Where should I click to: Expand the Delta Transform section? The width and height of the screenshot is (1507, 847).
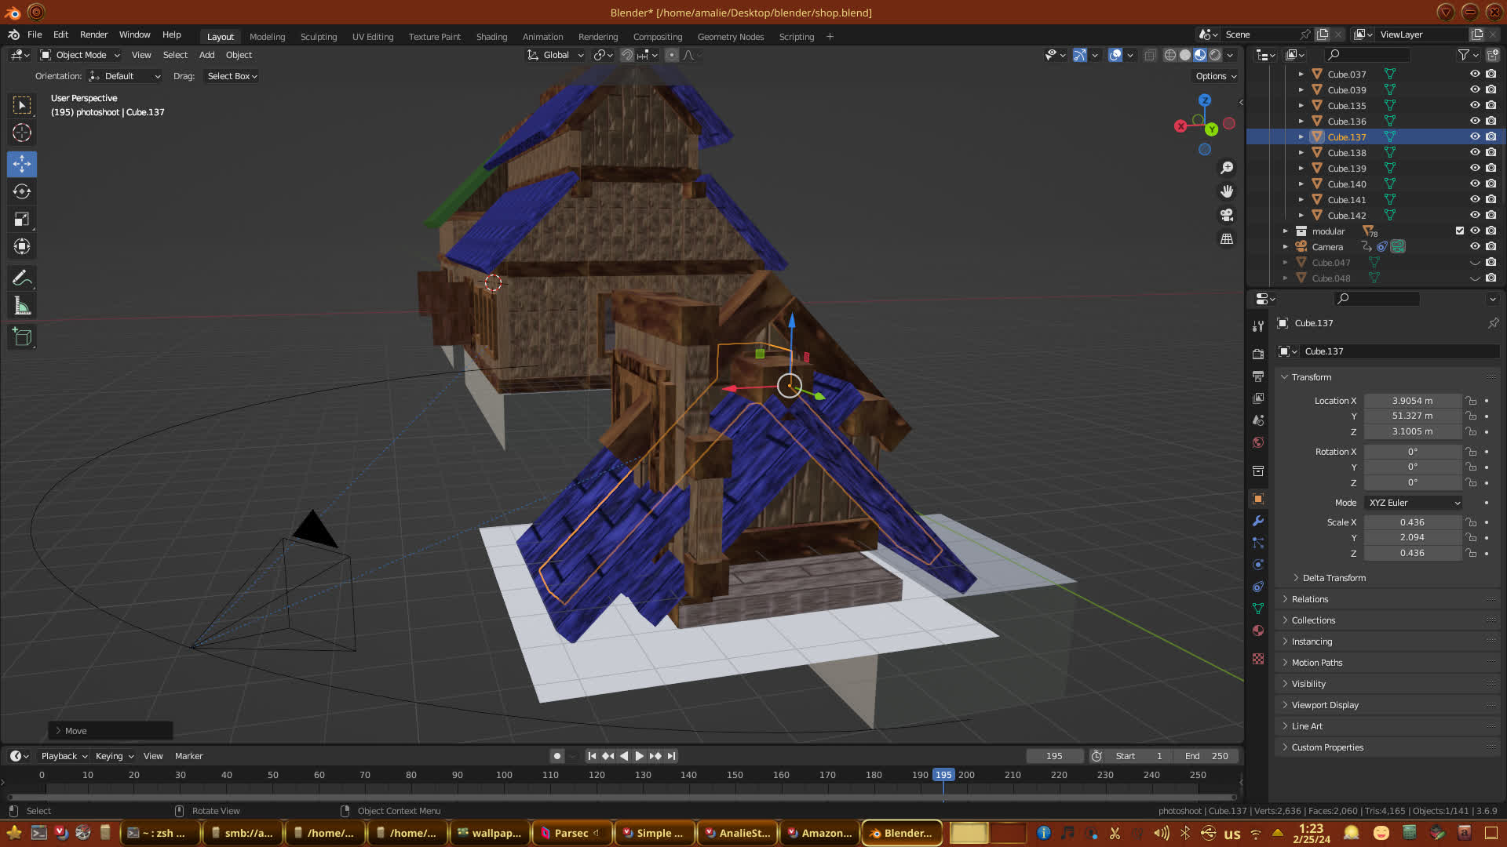click(x=1334, y=578)
